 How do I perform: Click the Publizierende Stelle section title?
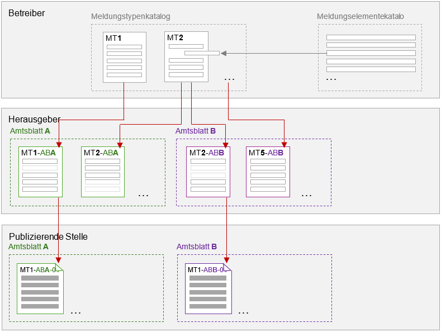(48, 236)
